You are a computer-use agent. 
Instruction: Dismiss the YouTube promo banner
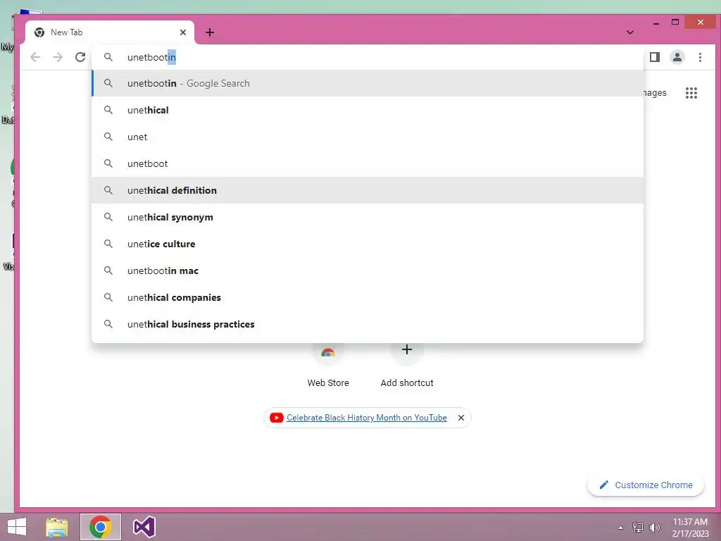tap(461, 418)
